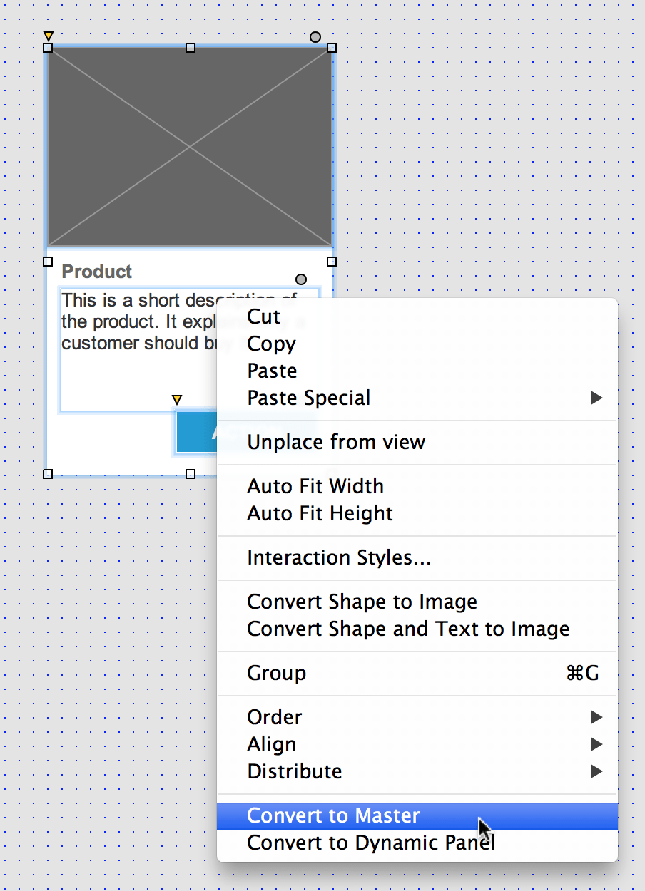Viewport: 645px width, 891px height.
Task: Choose Cut from the context menu
Action: point(417,316)
